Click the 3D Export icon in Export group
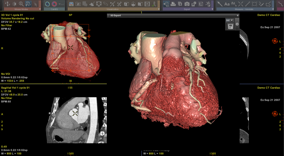This screenshot has height=156, width=284. [x=166, y=4]
